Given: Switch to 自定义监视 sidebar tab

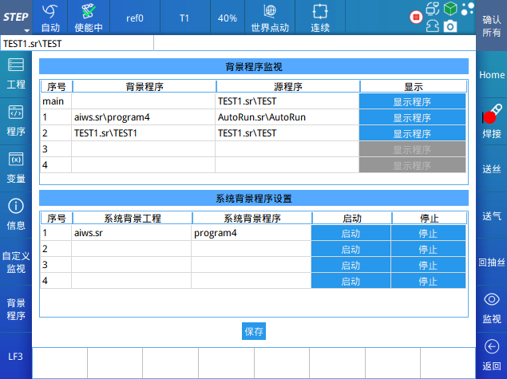Looking at the screenshot, I should (16, 262).
